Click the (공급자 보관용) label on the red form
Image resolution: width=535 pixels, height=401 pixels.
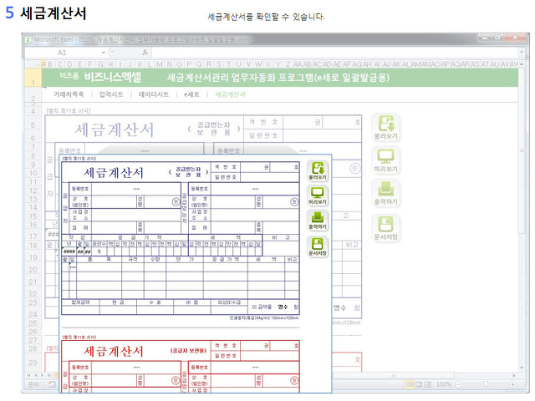coord(188,351)
